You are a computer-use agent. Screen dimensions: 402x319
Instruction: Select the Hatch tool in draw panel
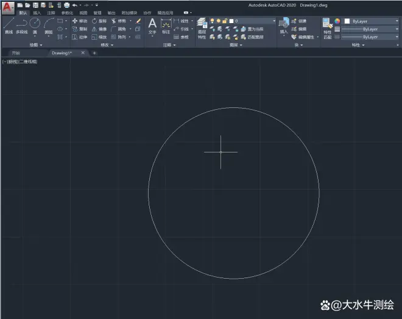[x=60, y=37]
